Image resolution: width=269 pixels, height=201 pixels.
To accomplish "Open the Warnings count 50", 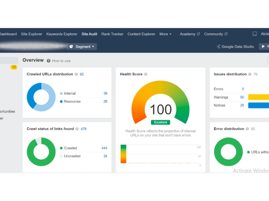I will tap(242, 97).
